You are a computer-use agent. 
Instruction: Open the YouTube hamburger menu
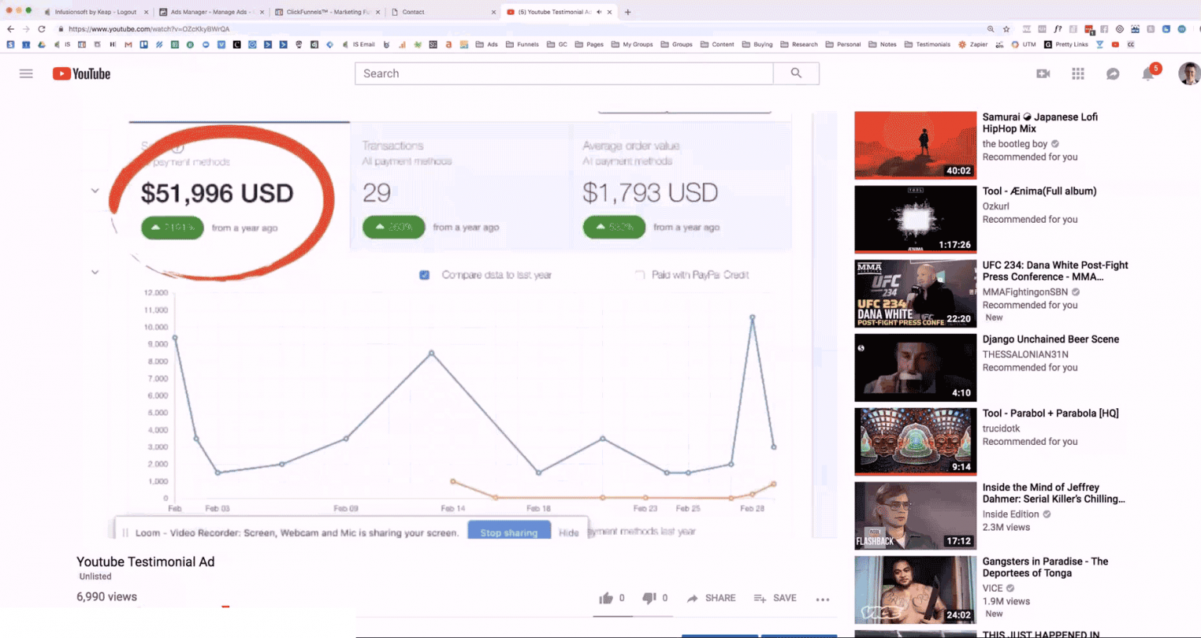[x=26, y=73]
